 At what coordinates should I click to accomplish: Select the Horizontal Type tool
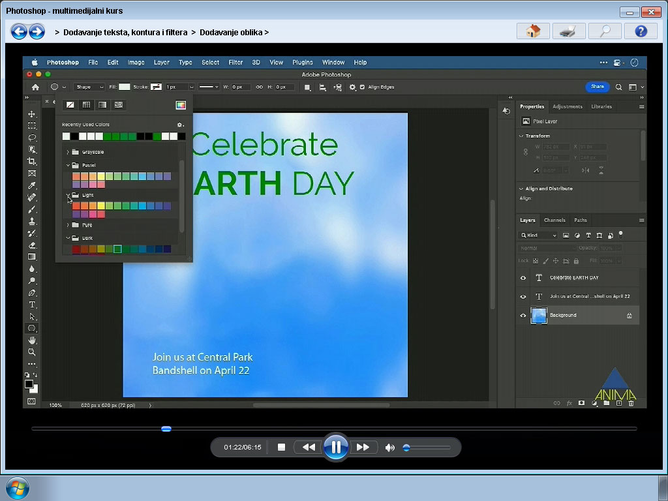[x=31, y=305]
